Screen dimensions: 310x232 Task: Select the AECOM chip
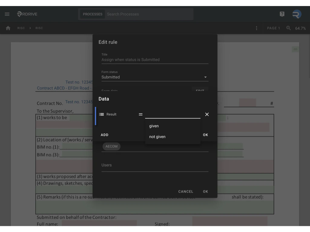point(111,146)
